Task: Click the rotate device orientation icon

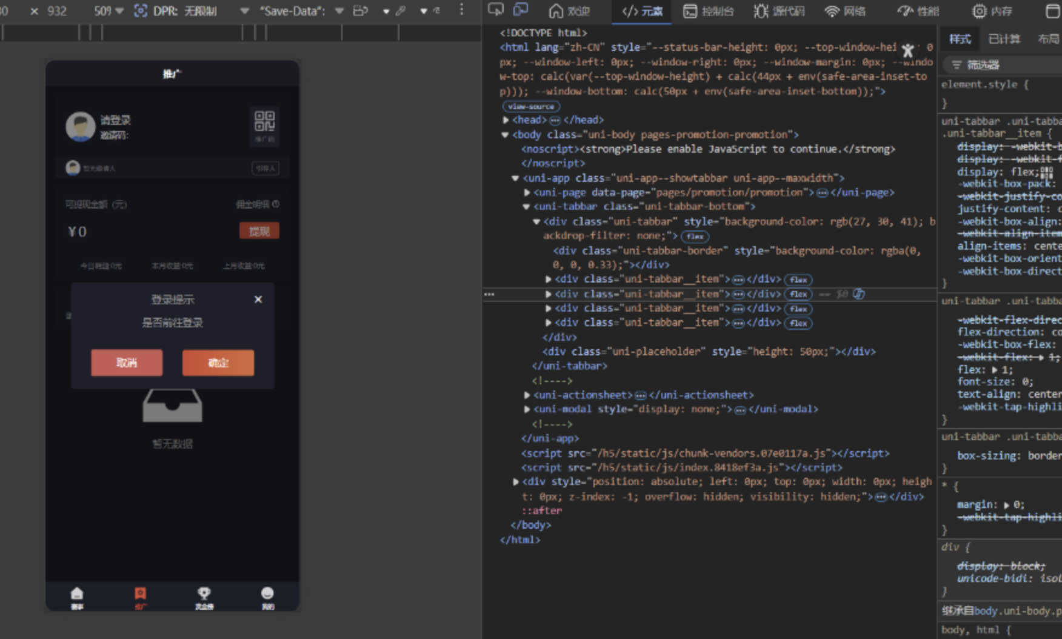Action: coord(361,11)
